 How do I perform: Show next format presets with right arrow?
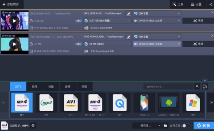[x=211, y=102]
